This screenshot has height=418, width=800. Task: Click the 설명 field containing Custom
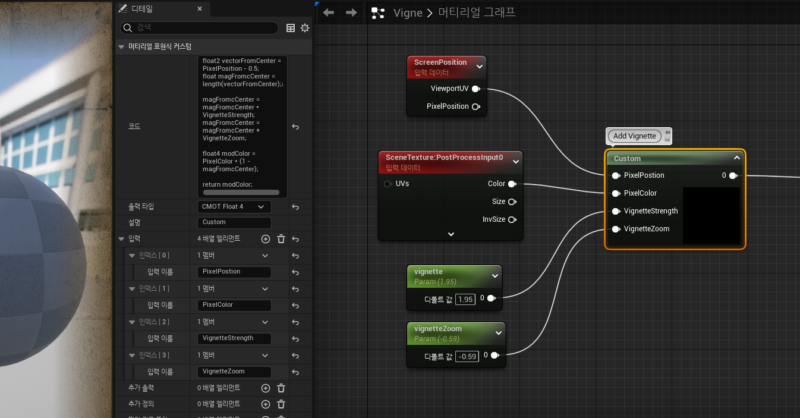(x=234, y=222)
